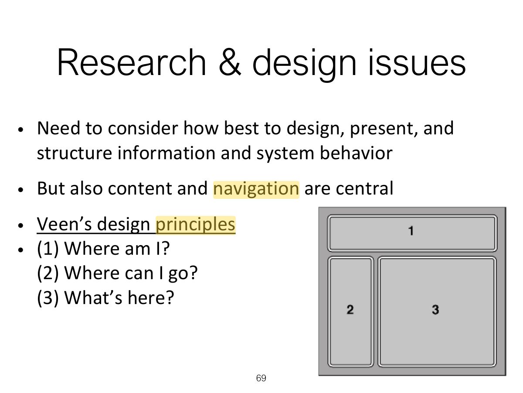The image size is (523, 393).
Task: Click the words "But also content and"
Action: (122, 189)
